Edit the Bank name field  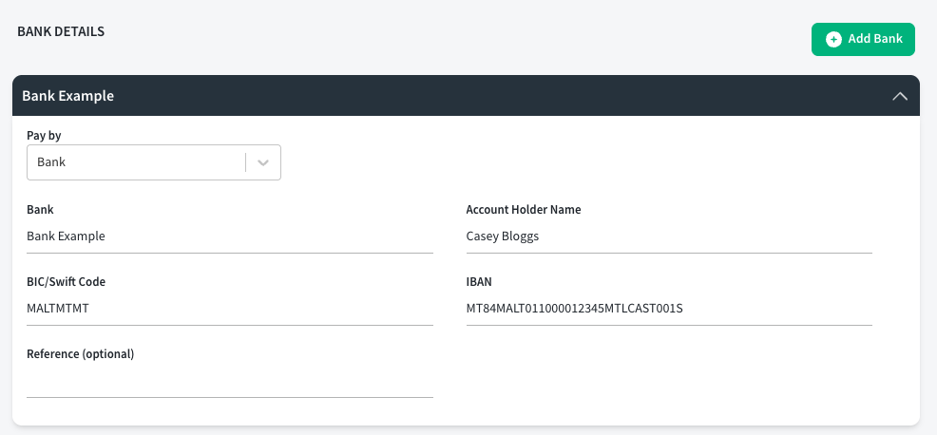click(x=229, y=236)
